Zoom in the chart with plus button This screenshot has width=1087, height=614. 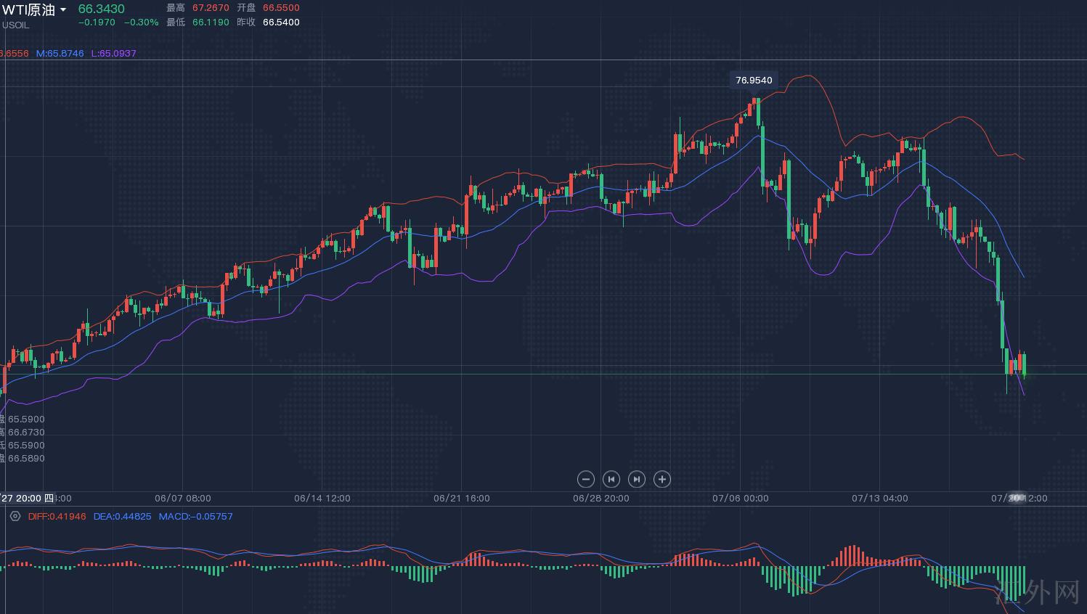point(661,479)
